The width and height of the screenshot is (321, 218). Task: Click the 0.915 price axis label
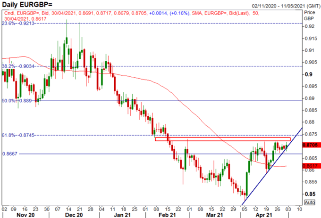[x=311, y=39]
